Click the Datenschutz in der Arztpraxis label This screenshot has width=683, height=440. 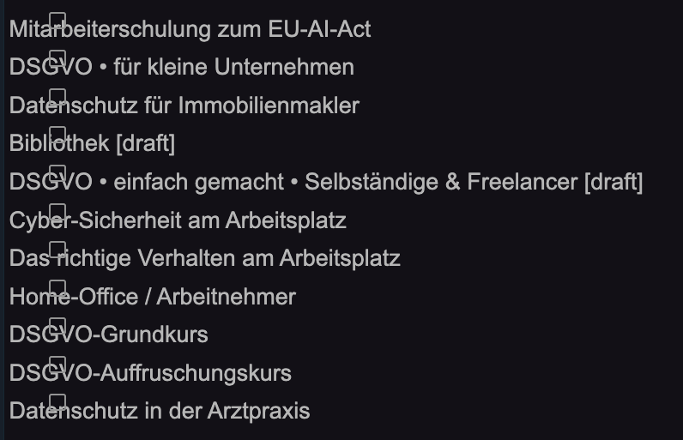(x=160, y=412)
